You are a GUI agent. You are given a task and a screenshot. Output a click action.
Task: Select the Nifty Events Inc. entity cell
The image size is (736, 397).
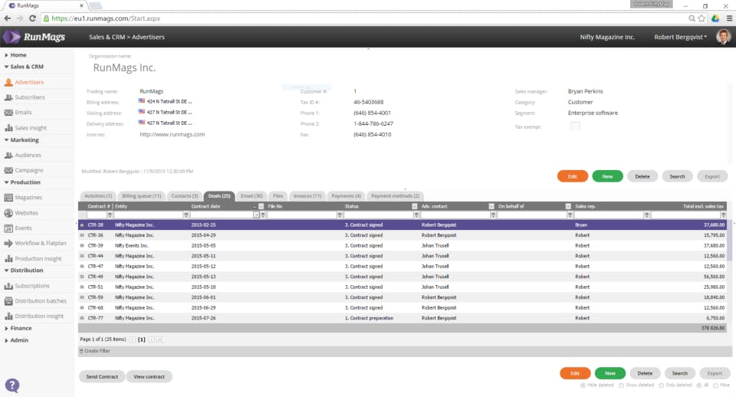(x=131, y=245)
